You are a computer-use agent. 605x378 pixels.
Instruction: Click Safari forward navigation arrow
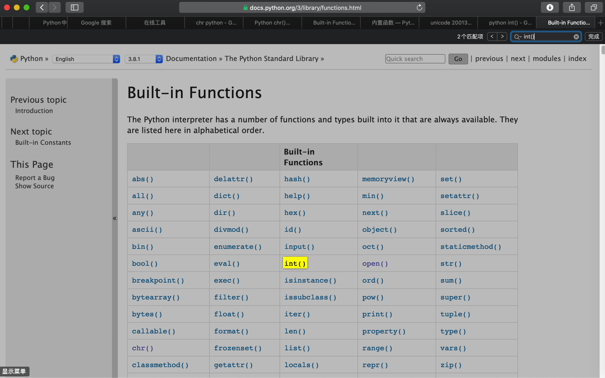55,7
